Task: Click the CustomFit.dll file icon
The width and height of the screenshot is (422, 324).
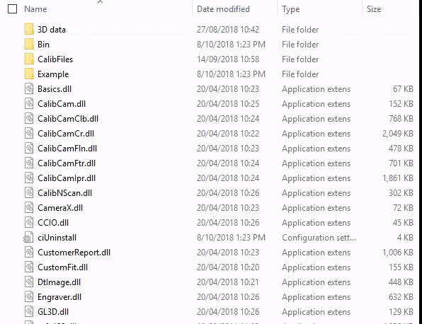Action: (29, 267)
